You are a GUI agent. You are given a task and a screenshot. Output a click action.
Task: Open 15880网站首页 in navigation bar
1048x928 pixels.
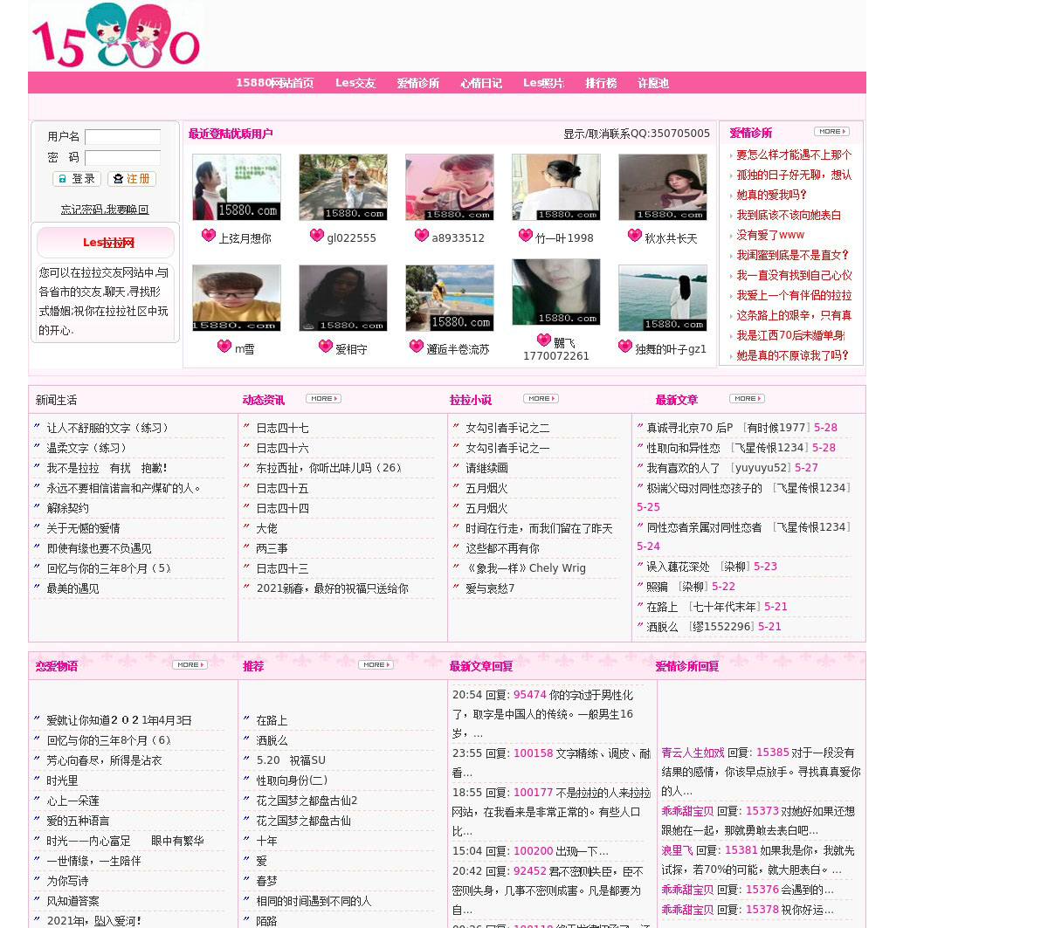pos(274,83)
